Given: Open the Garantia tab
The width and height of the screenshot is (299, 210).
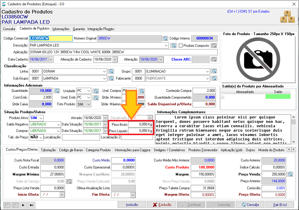Looking at the screenshot, I should pyautogui.click(x=79, y=29).
